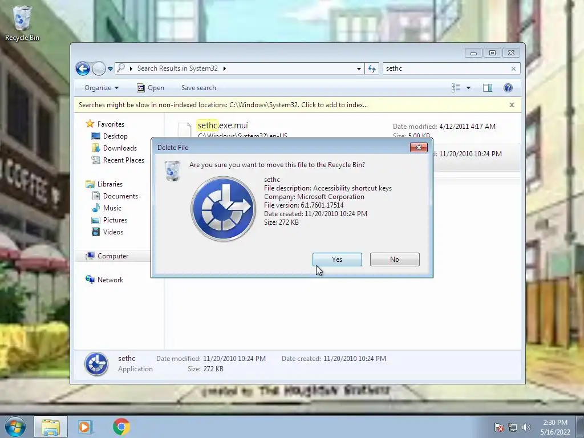Click Windows Explorer taskbar icon
This screenshot has height=438, width=584.
[51, 427]
